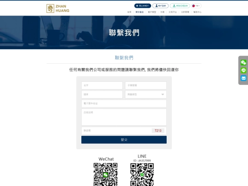Open the 交易平台 trading platform menu

173,12
